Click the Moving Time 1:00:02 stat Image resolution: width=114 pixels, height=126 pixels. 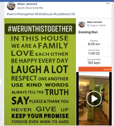94,52
